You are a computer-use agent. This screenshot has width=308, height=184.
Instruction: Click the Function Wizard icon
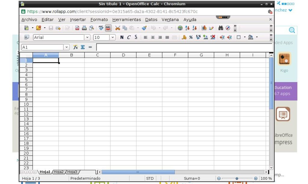click(75, 47)
